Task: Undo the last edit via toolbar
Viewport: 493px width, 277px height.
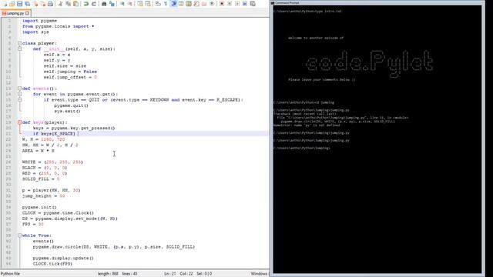Action: point(86,4)
